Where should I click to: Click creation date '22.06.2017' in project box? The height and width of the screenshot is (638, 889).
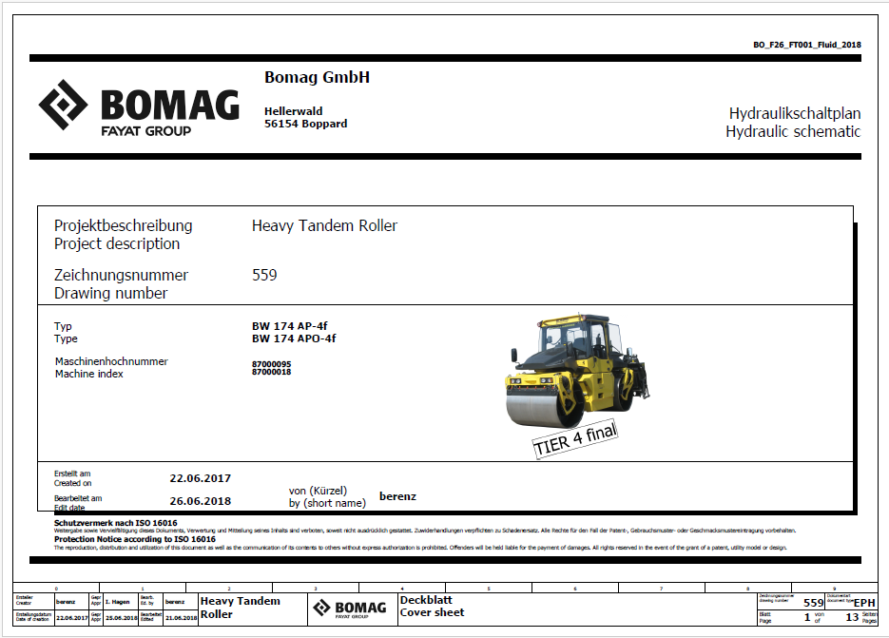pos(200,478)
